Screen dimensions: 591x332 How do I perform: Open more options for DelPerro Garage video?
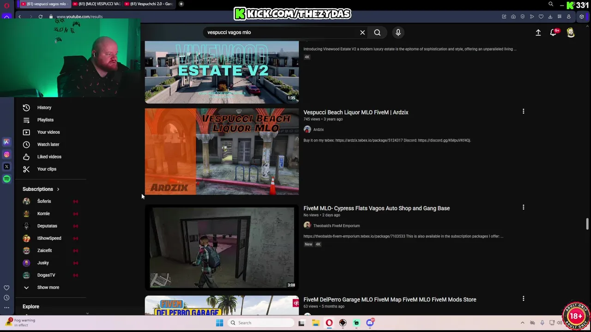click(523, 299)
